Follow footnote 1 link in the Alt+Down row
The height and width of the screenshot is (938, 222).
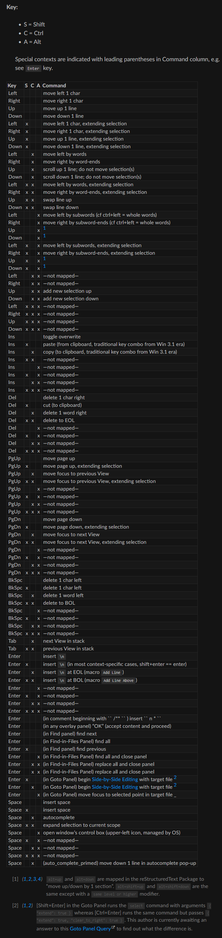click(x=44, y=235)
